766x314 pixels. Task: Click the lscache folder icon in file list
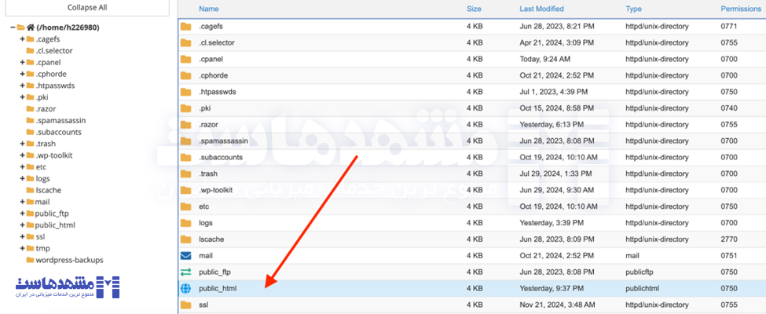point(186,239)
